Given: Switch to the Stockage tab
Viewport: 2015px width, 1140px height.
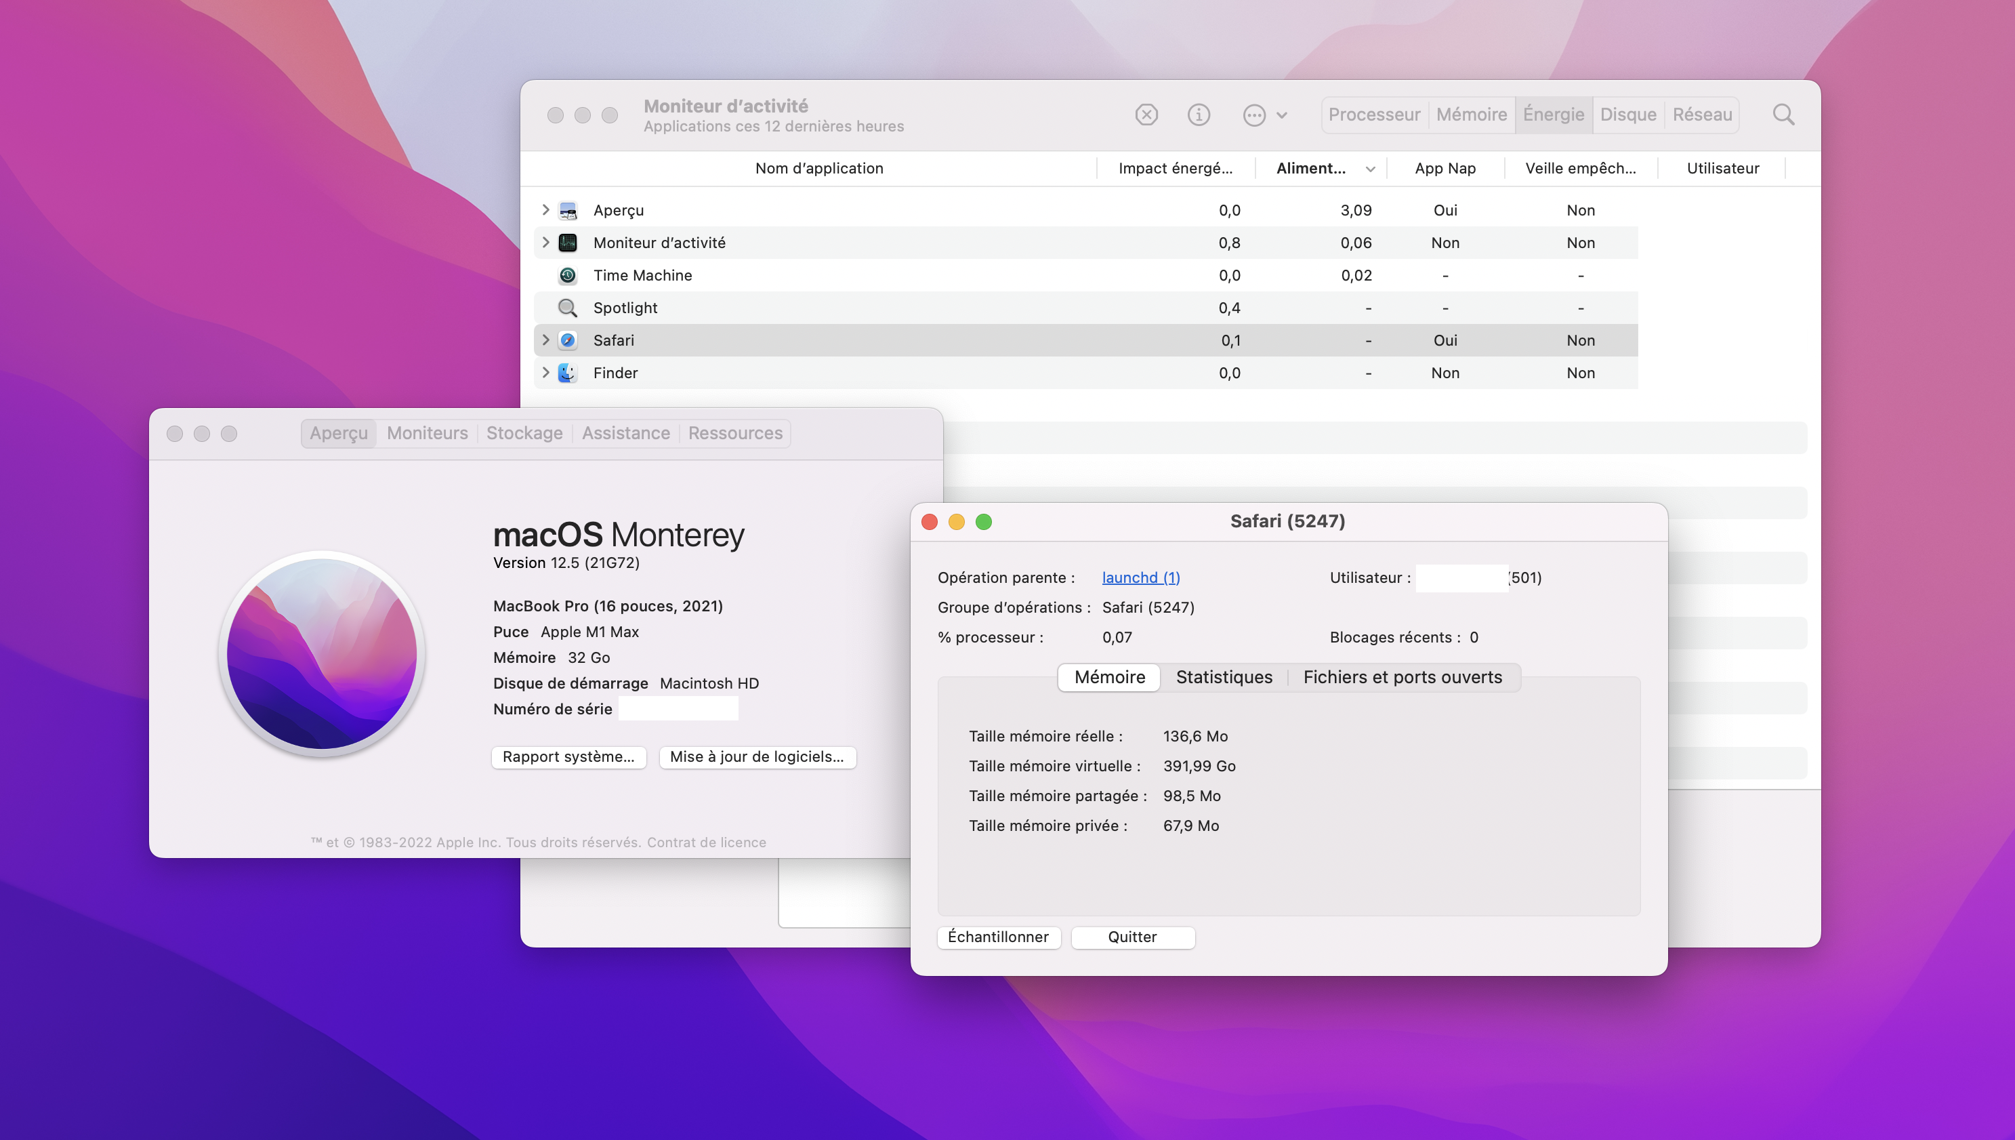Looking at the screenshot, I should click(x=524, y=434).
